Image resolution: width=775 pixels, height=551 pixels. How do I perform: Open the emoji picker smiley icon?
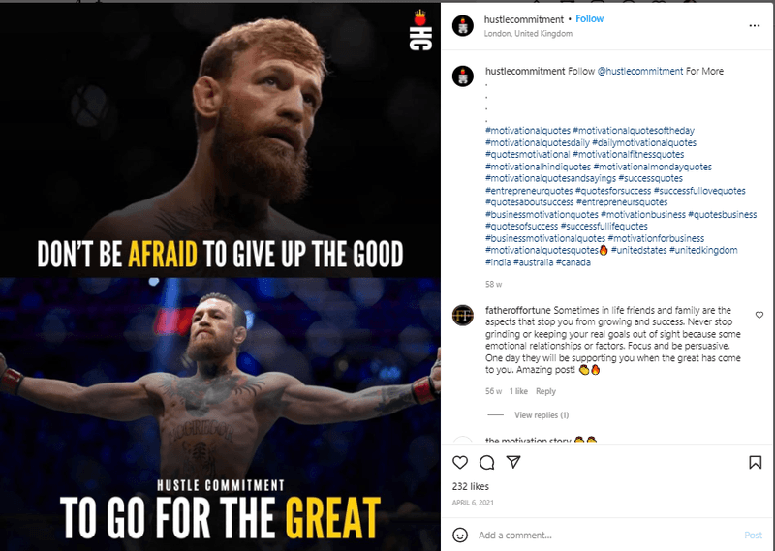(x=460, y=536)
